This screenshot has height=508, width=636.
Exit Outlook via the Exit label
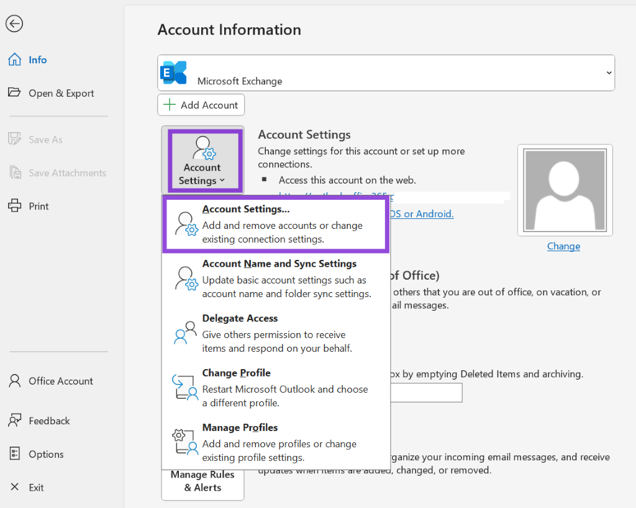click(x=36, y=488)
